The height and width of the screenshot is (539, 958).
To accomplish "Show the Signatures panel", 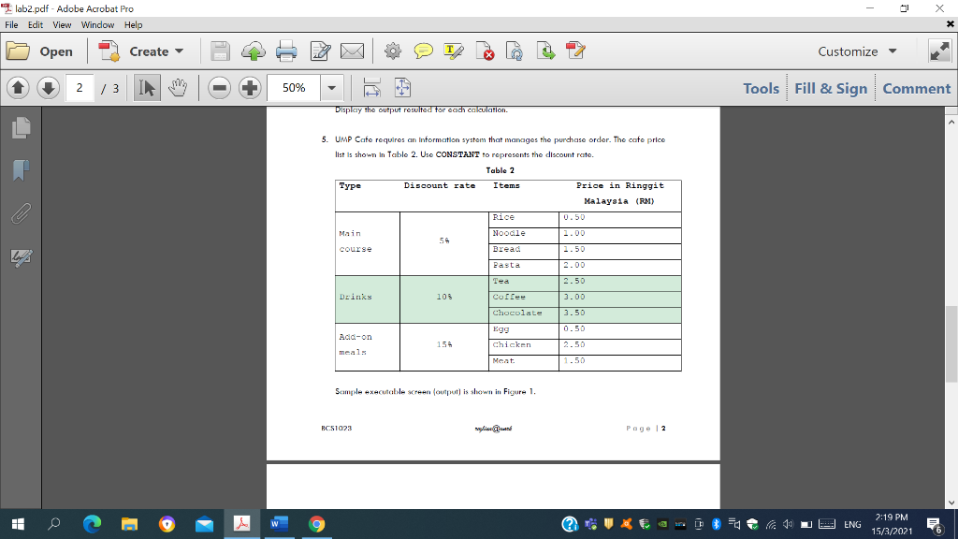I will [x=21, y=257].
